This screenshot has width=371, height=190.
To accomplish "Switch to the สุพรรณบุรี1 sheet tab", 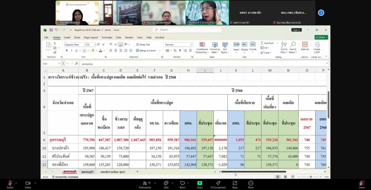I will tap(87, 172).
